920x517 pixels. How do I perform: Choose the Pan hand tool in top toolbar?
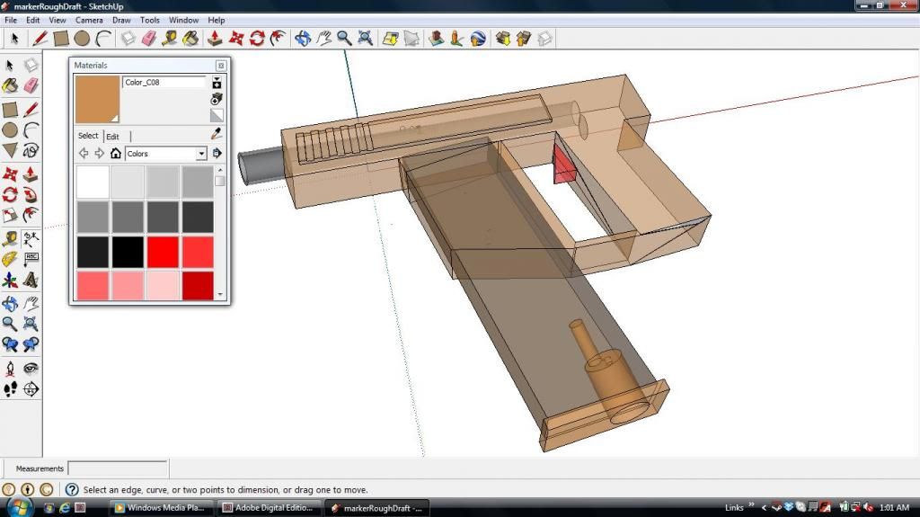pyautogui.click(x=323, y=39)
